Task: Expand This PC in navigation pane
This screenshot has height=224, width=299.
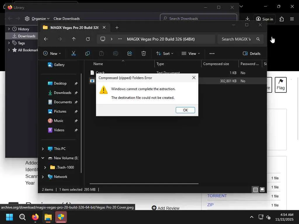Action: click(x=43, y=149)
